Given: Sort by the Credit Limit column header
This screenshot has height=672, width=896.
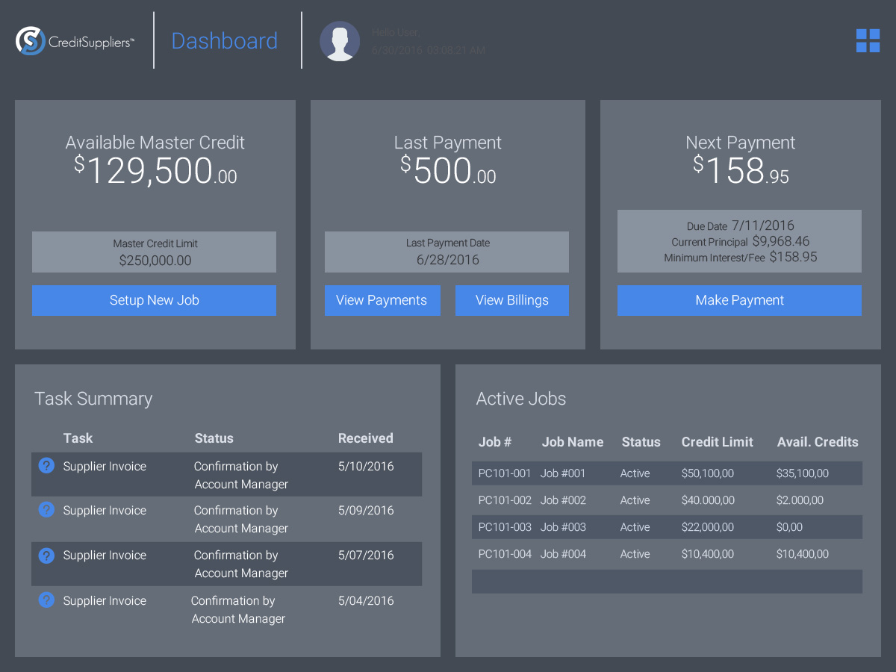Looking at the screenshot, I should pyautogui.click(x=717, y=442).
